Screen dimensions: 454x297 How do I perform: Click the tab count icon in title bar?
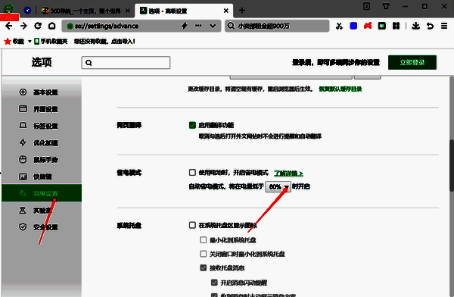366,6
